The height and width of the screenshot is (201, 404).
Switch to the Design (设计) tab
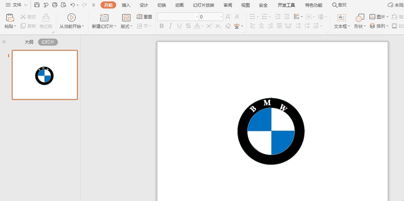pos(144,5)
